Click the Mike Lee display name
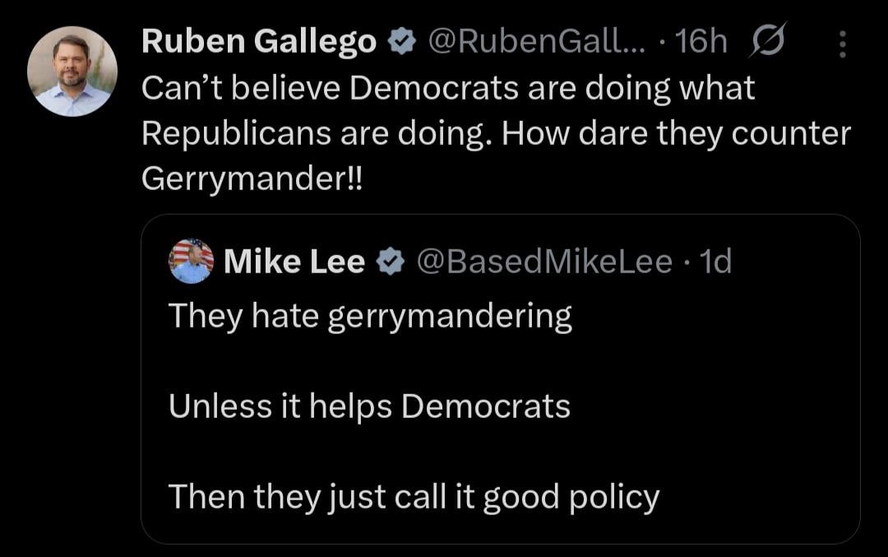Screen dimensions: 888x557 (294, 262)
